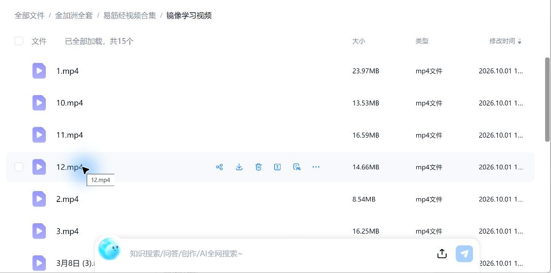Screen dimensions: 551x273
Task: Click the modified date in the 1.mp4 row
Action: click(501, 71)
